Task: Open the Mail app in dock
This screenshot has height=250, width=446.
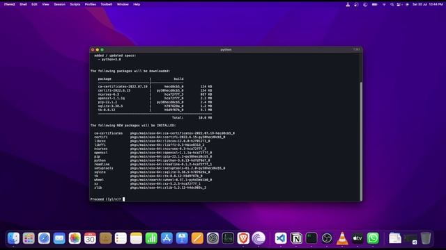Action: coord(59,238)
